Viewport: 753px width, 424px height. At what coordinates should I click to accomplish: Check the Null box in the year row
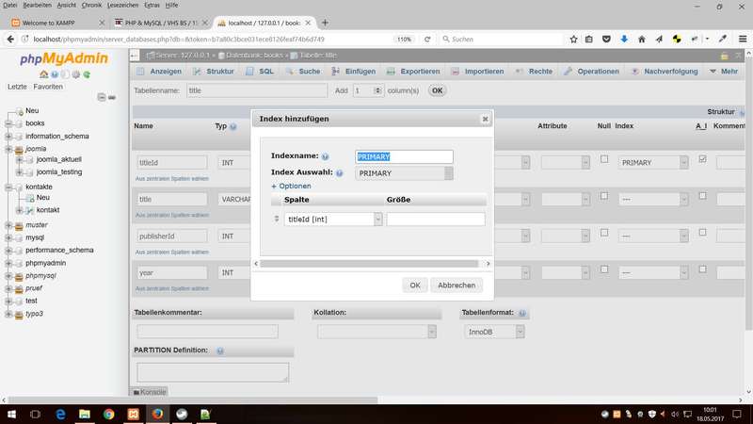tap(604, 269)
